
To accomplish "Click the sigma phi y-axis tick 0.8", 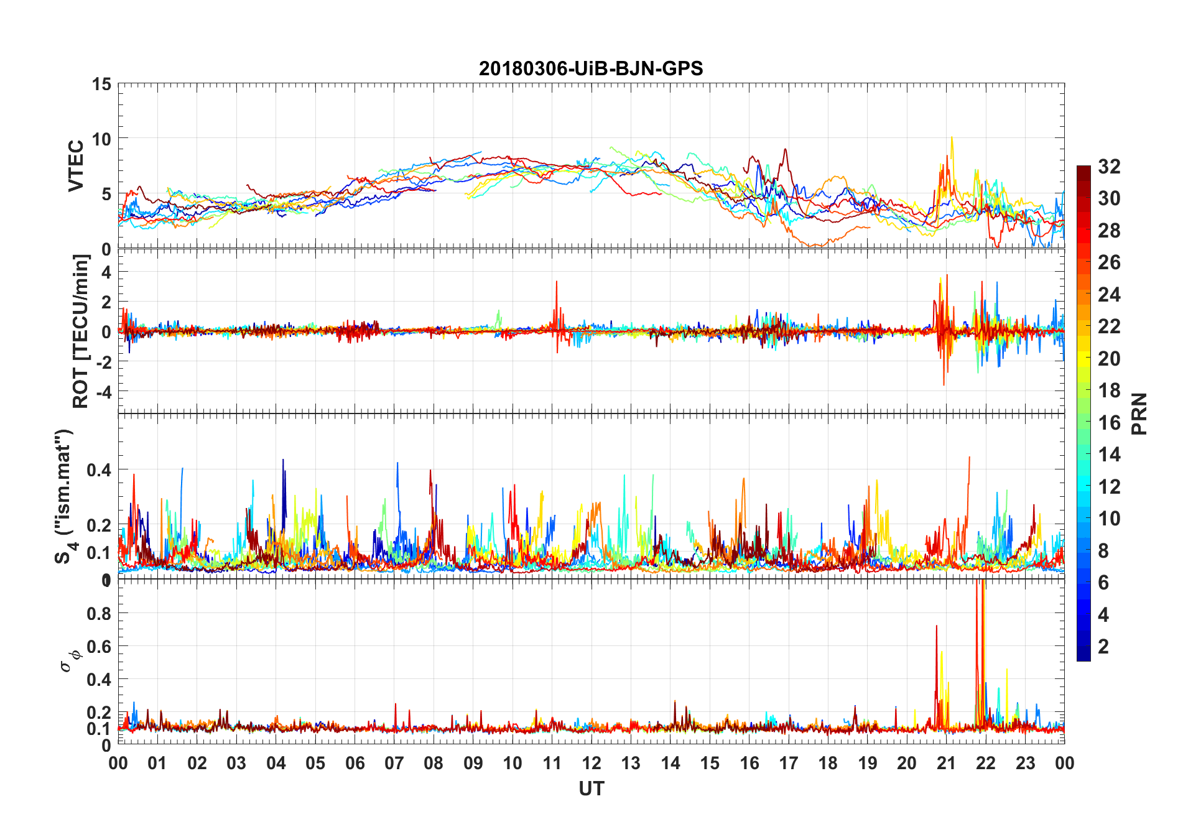I will pyautogui.click(x=100, y=614).
